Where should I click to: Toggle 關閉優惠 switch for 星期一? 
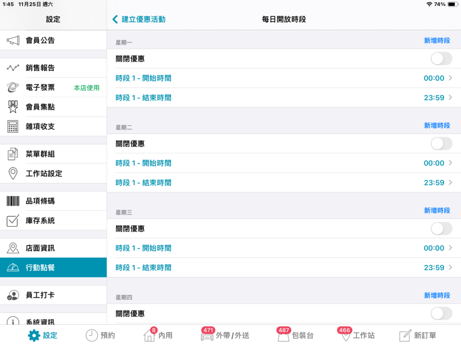point(441,59)
